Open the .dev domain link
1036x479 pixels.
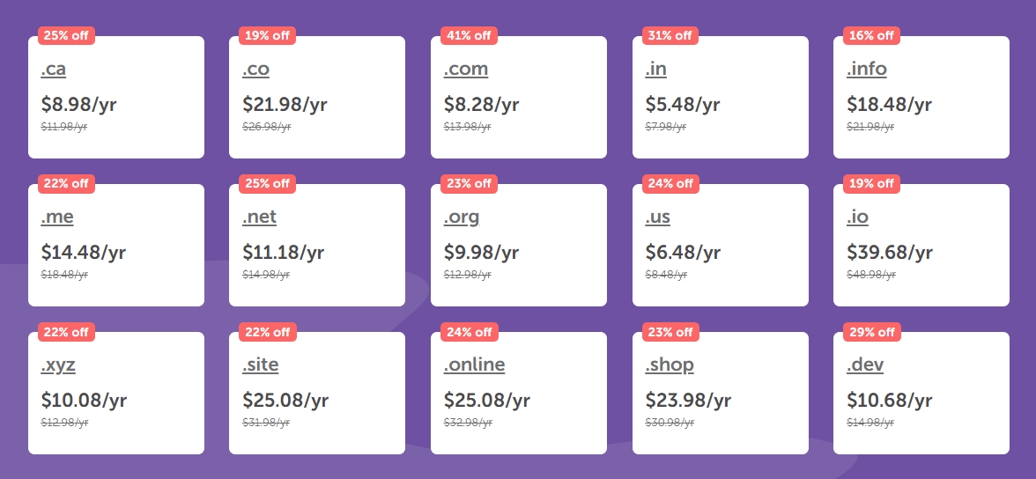pyautogui.click(x=864, y=365)
